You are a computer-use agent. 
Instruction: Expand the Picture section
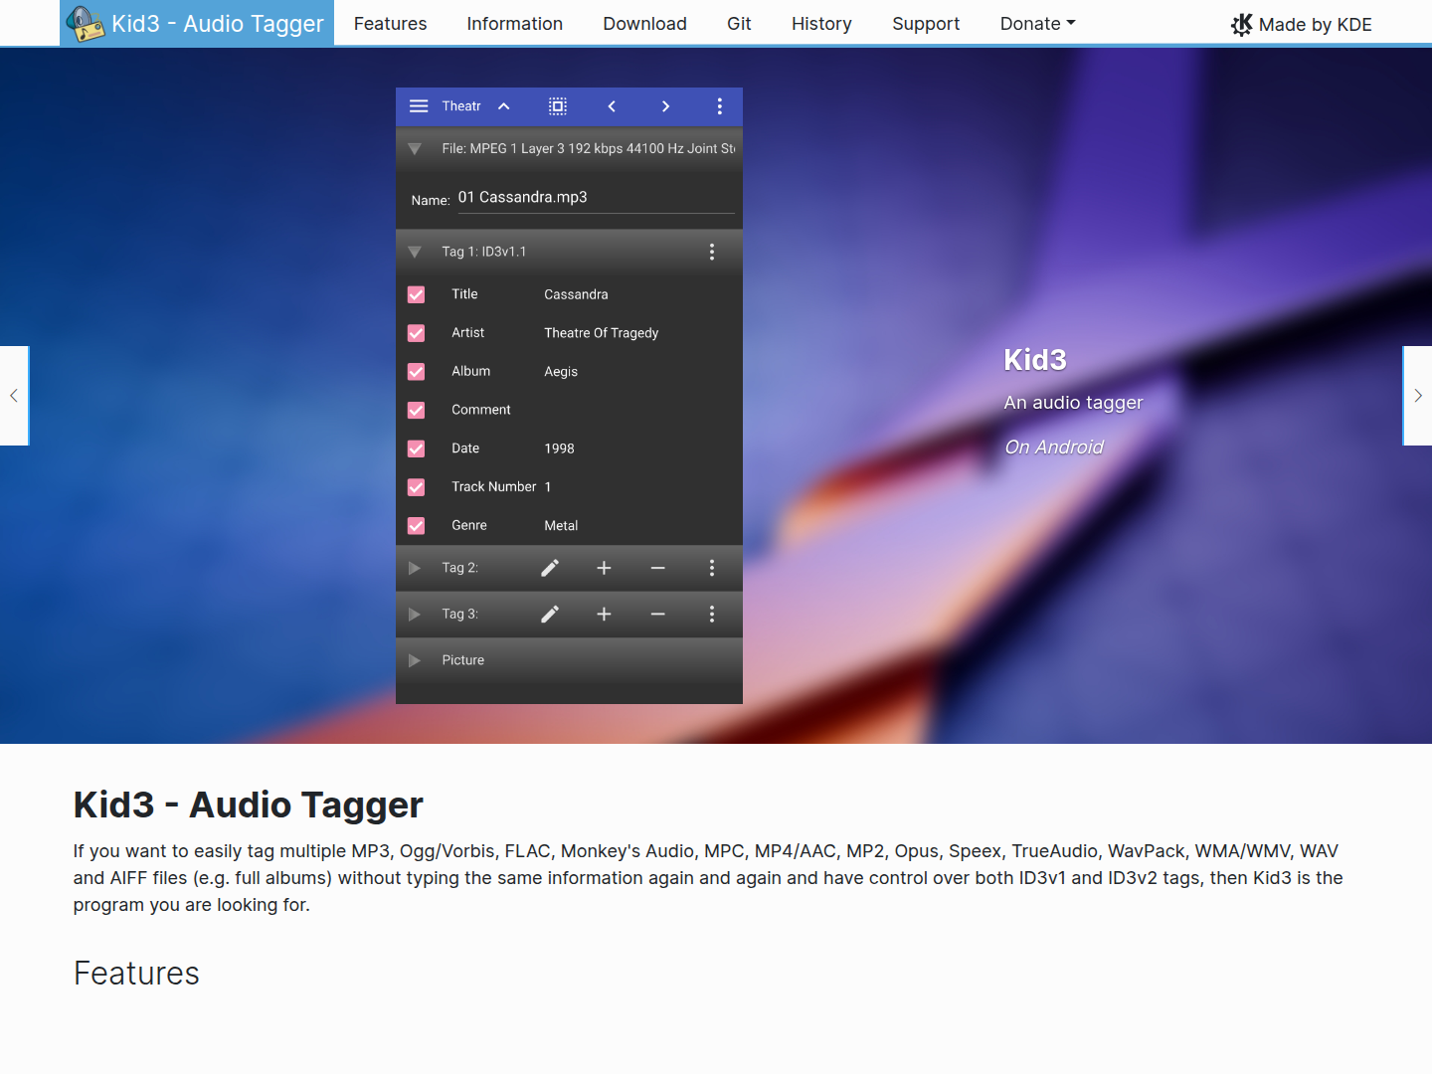click(415, 660)
